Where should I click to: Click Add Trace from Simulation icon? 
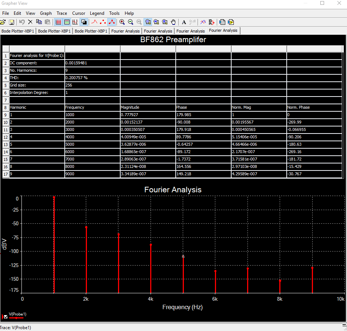(212, 22)
